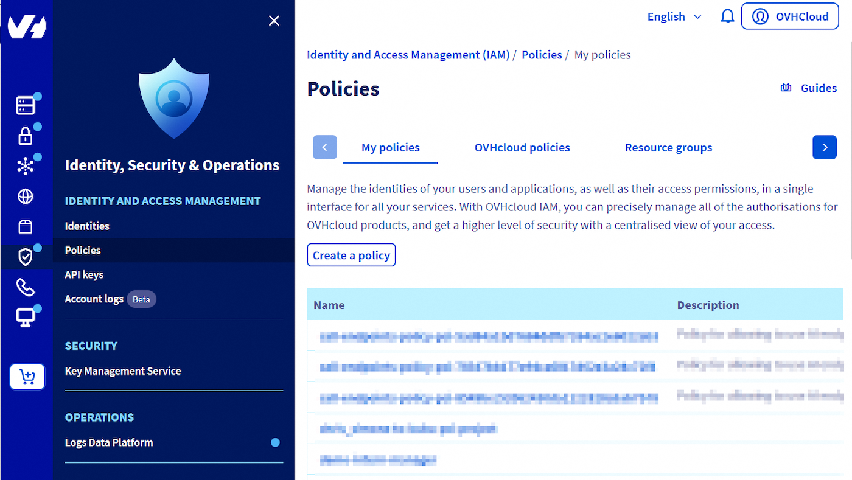The width and height of the screenshot is (852, 480).
Task: Switch to the OVHcloud policies tab
Action: coord(522,147)
